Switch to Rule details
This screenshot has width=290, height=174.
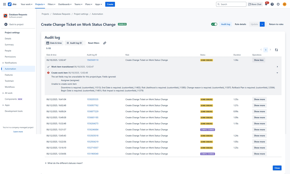click(240, 24)
